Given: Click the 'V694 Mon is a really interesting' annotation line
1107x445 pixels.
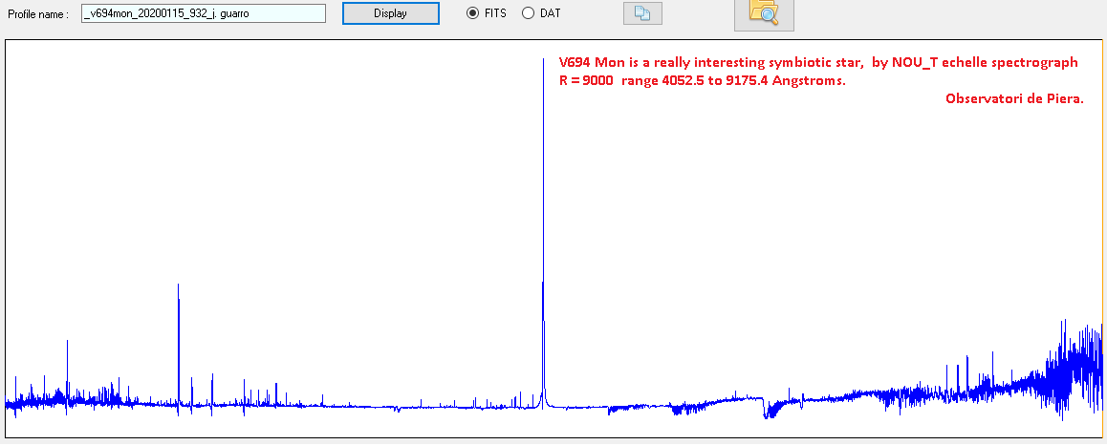Looking at the screenshot, I should [x=818, y=63].
